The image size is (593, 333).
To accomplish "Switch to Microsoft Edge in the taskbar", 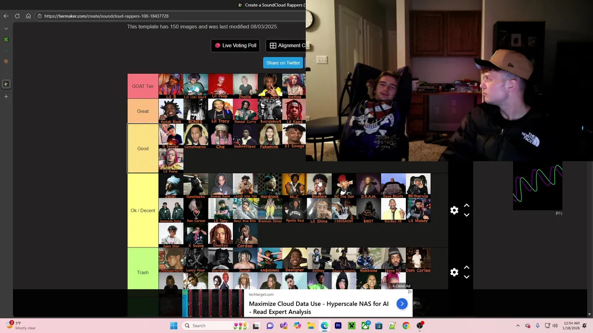I will 324,326.
